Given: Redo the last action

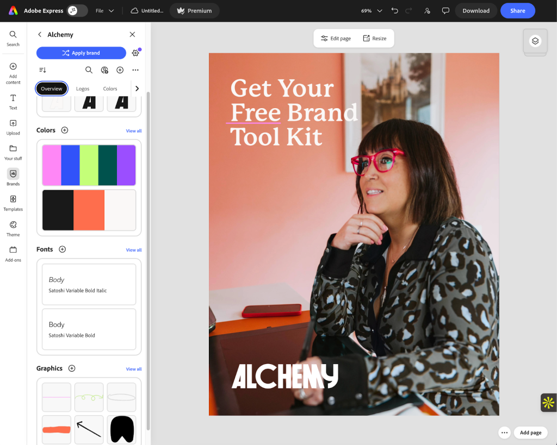Looking at the screenshot, I should click(409, 11).
